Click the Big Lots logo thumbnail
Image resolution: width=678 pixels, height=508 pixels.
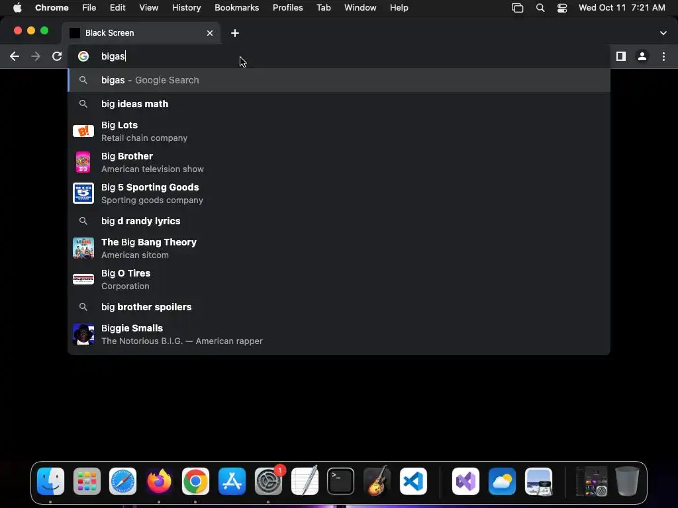coord(83,131)
